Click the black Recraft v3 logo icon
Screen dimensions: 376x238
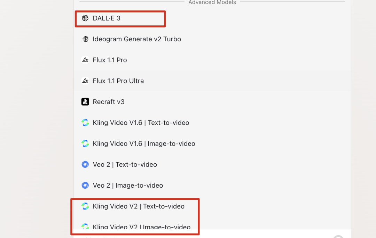[85, 102]
